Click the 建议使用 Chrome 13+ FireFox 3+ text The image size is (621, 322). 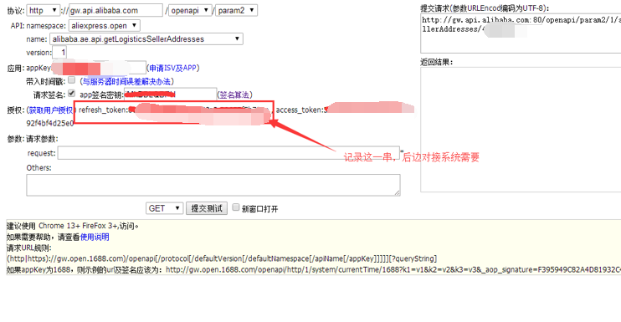[73, 227]
